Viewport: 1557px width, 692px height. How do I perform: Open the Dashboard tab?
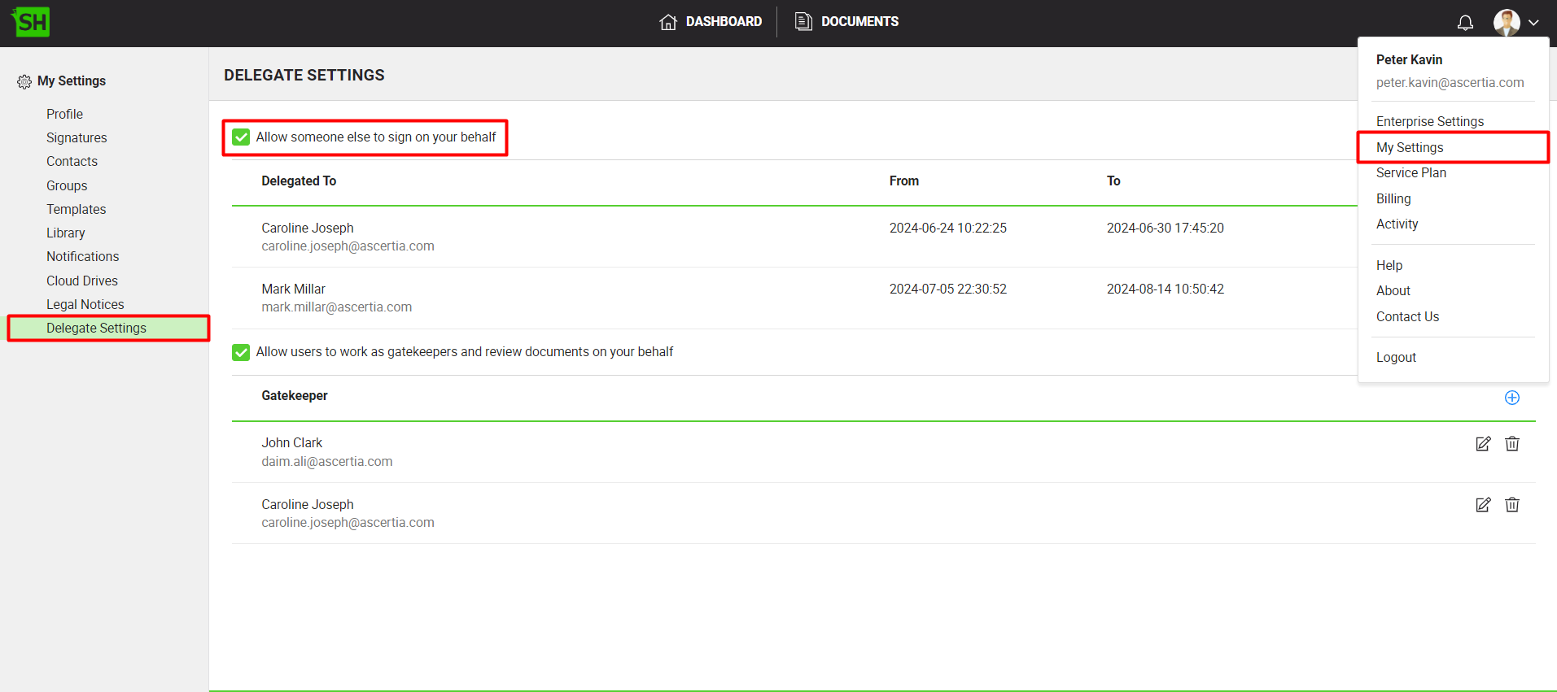click(x=711, y=22)
